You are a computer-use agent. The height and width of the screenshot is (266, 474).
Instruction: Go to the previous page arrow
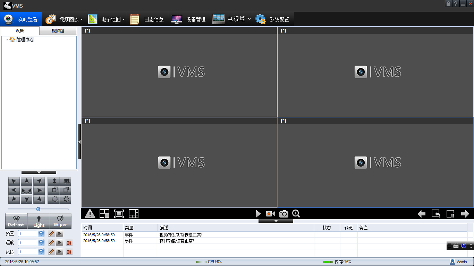tap(422, 214)
